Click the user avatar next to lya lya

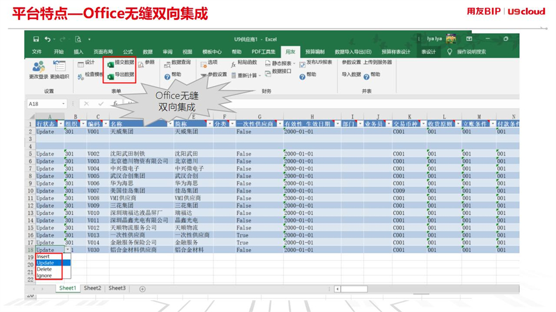(x=451, y=39)
